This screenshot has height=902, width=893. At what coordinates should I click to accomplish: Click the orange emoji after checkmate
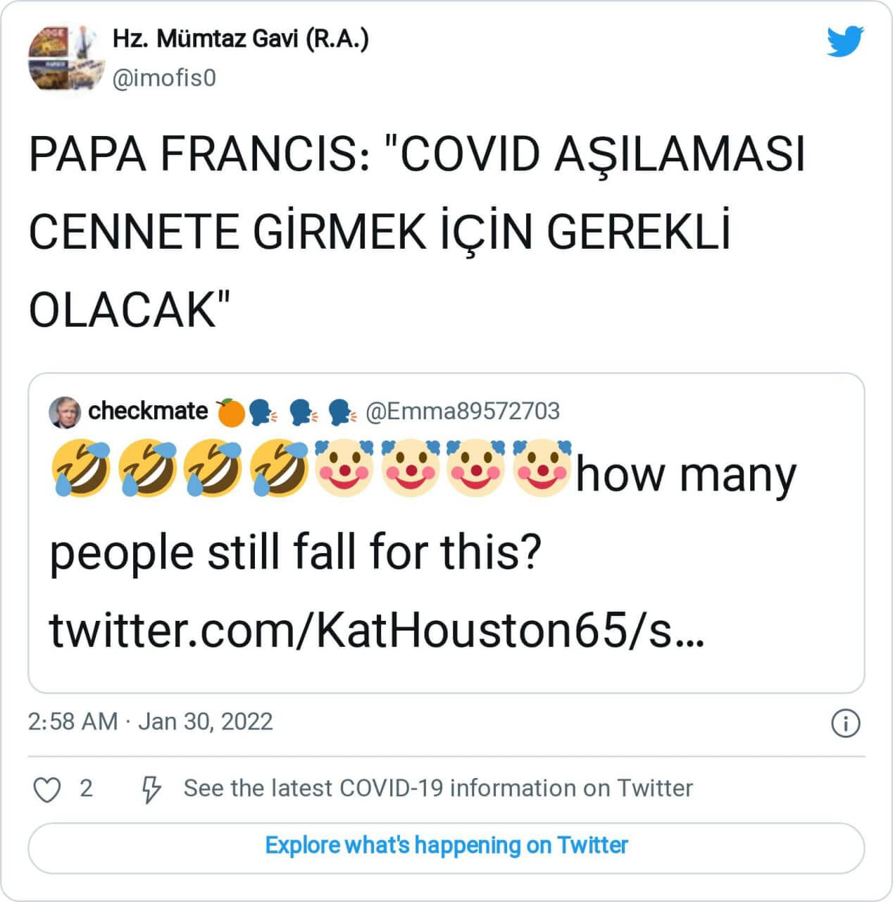click(230, 412)
